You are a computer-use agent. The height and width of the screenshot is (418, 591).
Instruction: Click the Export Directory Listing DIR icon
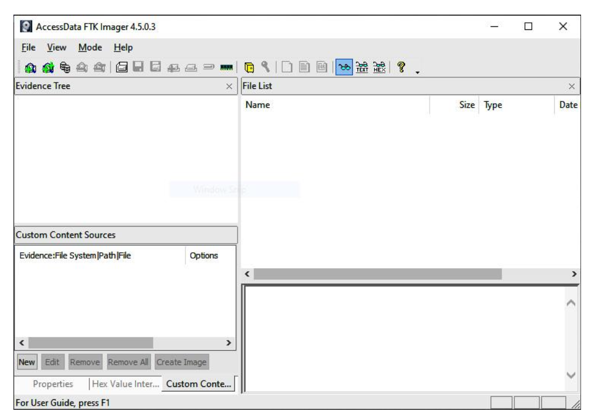321,67
